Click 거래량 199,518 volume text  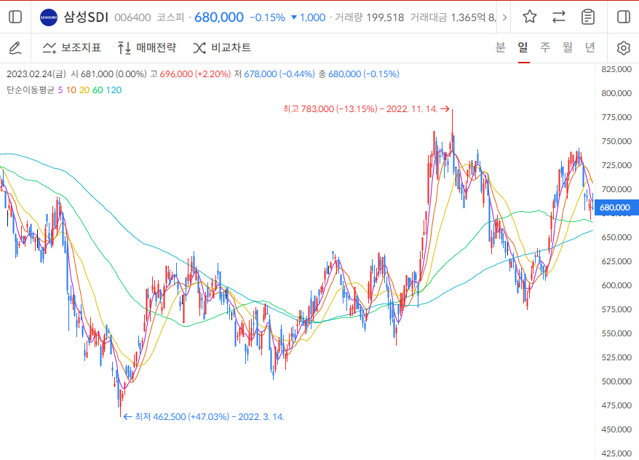[369, 17]
